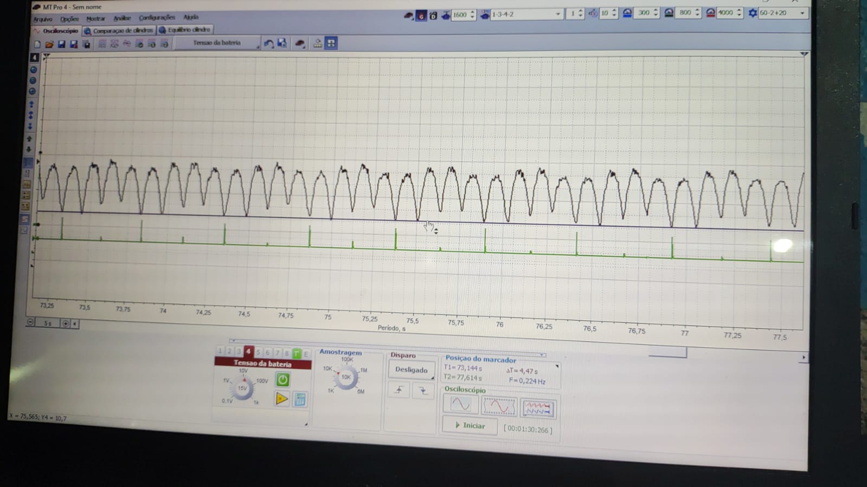
Task: Click the blue calculator icon in channel panel
Action: (300, 400)
